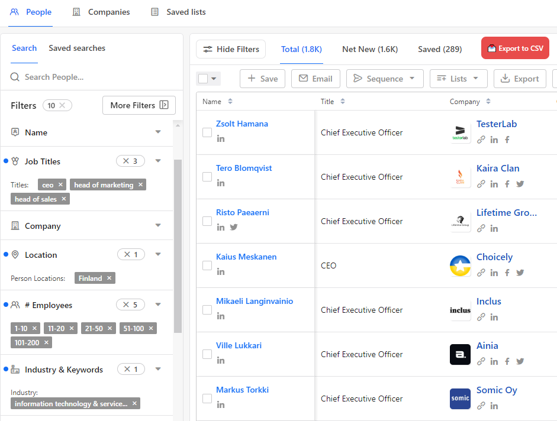Open TesterLab website link icon

(x=481, y=140)
